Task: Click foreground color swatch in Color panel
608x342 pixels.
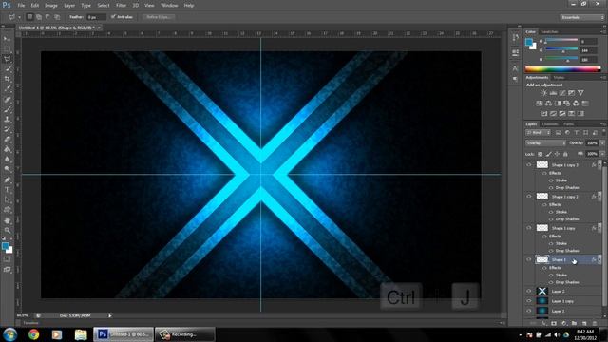Action: (x=529, y=42)
